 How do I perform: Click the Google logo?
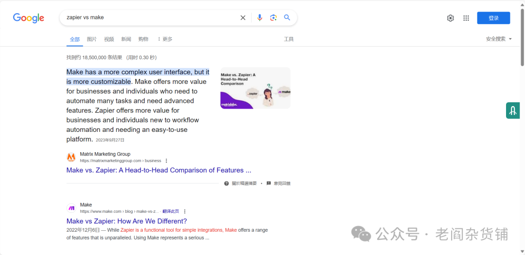click(x=29, y=17)
